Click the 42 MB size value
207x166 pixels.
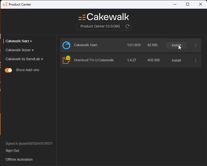152,45
